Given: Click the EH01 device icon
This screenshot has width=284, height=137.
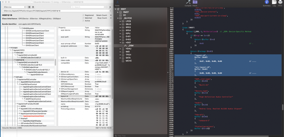Looking at the screenshot, I should click(x=123, y=37).
